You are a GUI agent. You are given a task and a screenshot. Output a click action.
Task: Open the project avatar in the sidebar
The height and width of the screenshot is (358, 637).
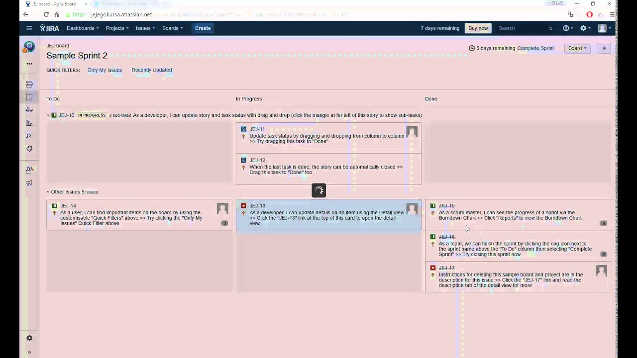(29, 47)
